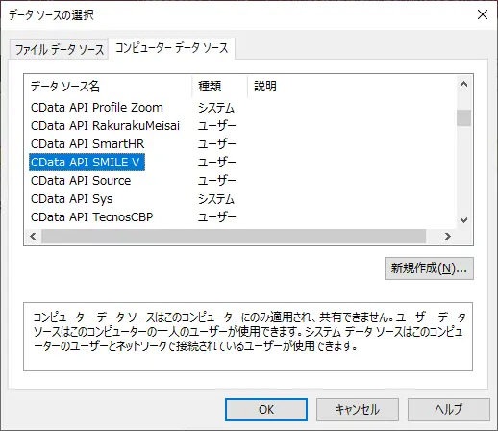Click the right horizontal scroll arrow
This screenshot has height=431, width=498.
tap(448, 237)
